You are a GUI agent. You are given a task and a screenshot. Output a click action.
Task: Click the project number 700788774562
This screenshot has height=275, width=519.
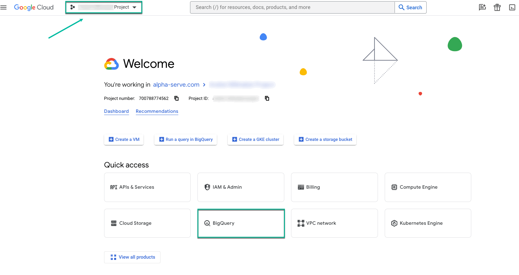point(154,98)
